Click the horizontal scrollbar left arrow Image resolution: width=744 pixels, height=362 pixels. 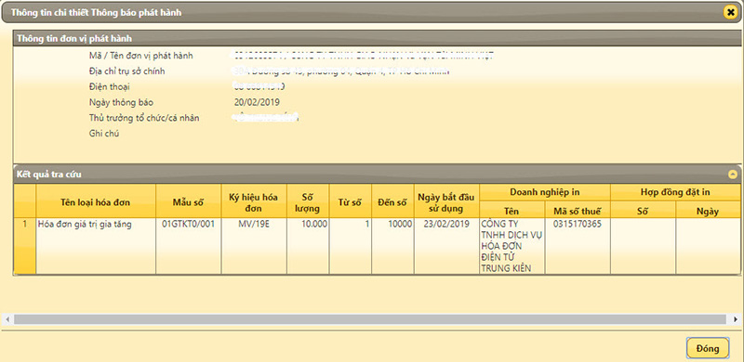pyautogui.click(x=7, y=319)
